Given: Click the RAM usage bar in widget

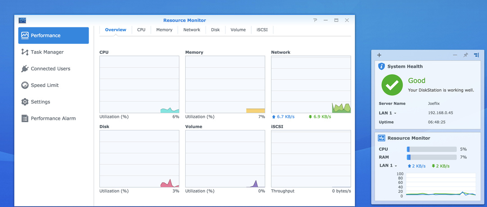Looking at the screenshot, I should 432,157.
